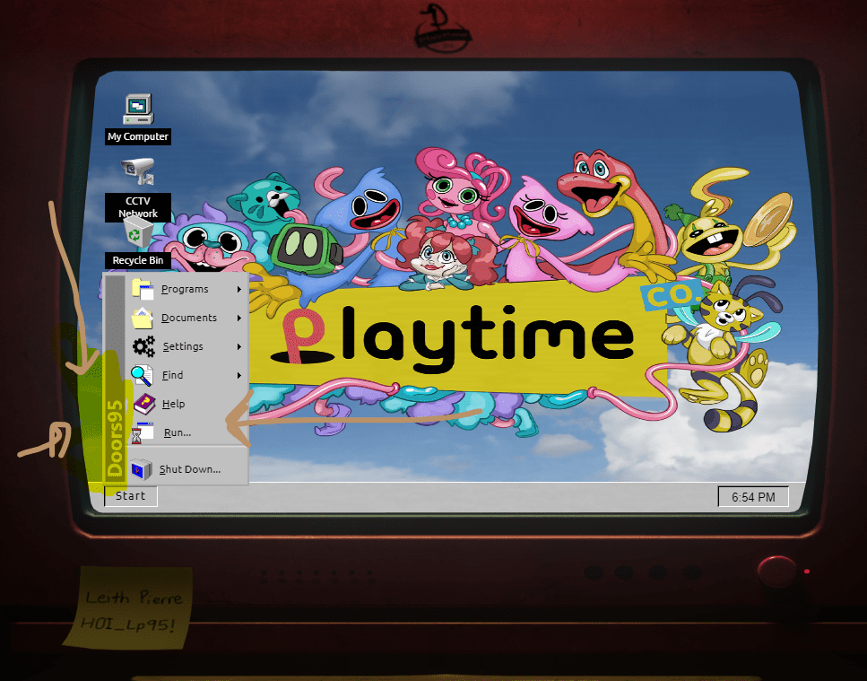Click the Start button on the taskbar
The image size is (867, 681).
coord(131,496)
